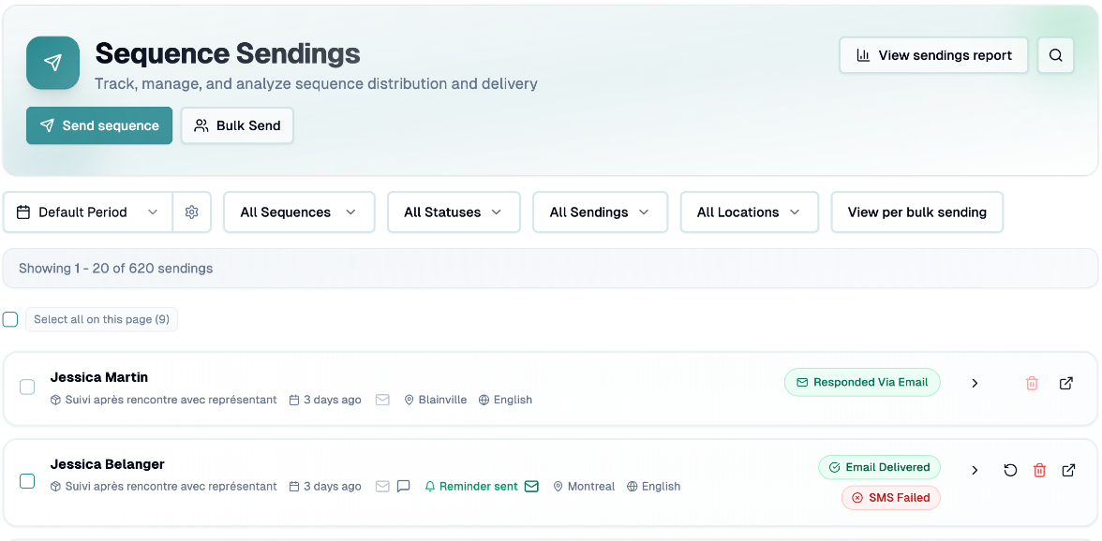Viewport: 1102px width, 541px height.
Task: Click sequence name in Jessica Belanger row
Action: click(171, 487)
